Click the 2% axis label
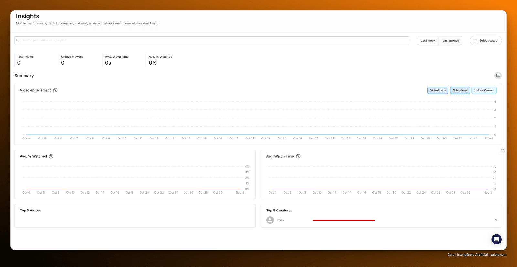The height and width of the screenshot is (267, 517). click(x=247, y=178)
